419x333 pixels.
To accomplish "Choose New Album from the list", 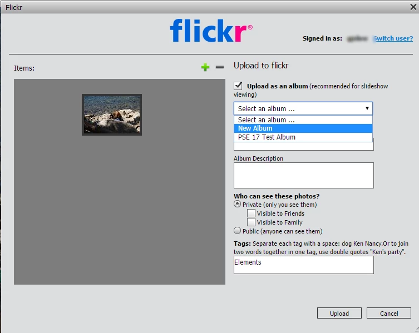I will [303, 128].
